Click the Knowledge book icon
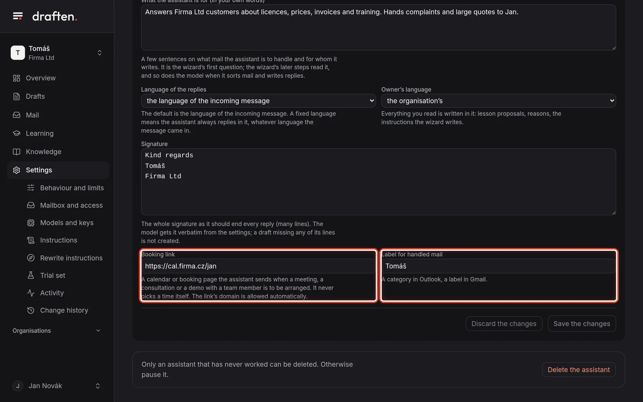The image size is (643, 402). [x=16, y=152]
